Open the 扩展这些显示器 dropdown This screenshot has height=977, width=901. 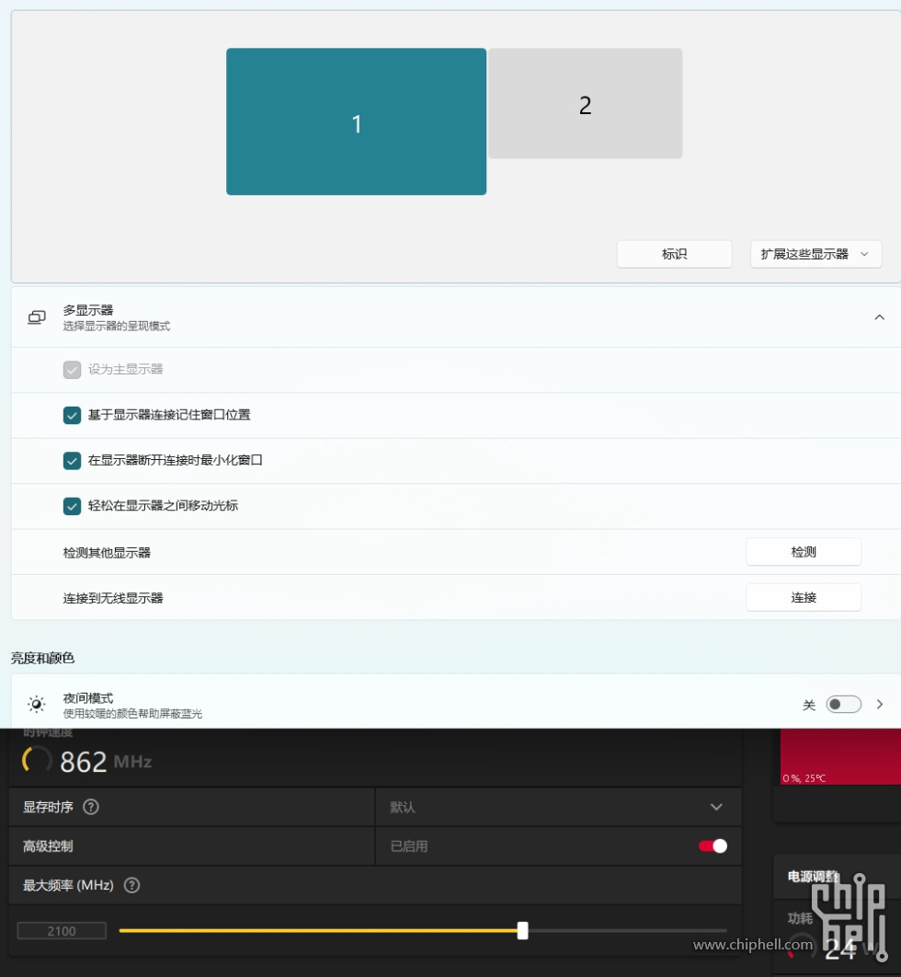pos(815,254)
